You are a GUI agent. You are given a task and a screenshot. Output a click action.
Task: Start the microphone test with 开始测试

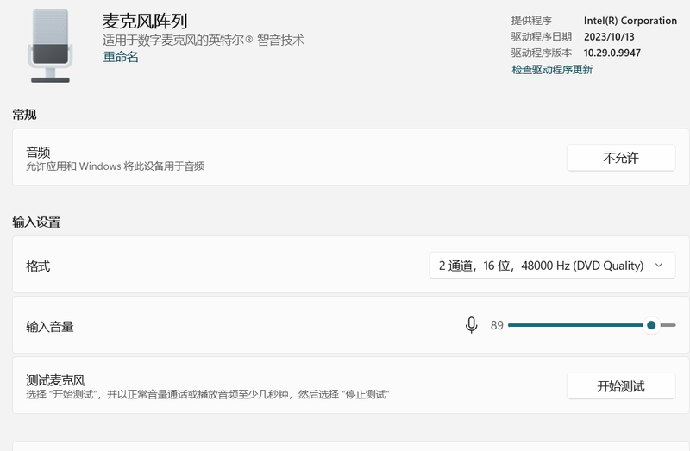click(620, 385)
